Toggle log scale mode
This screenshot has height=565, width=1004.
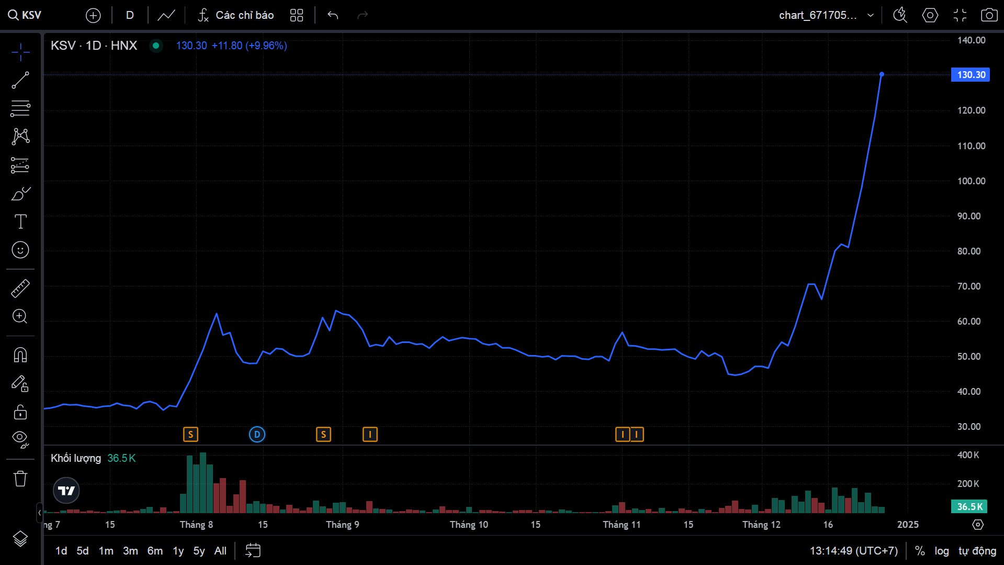[942, 551]
